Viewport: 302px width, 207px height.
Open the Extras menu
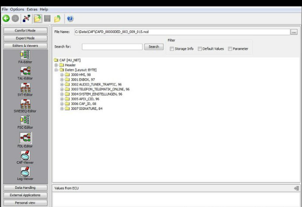tap(32, 9)
